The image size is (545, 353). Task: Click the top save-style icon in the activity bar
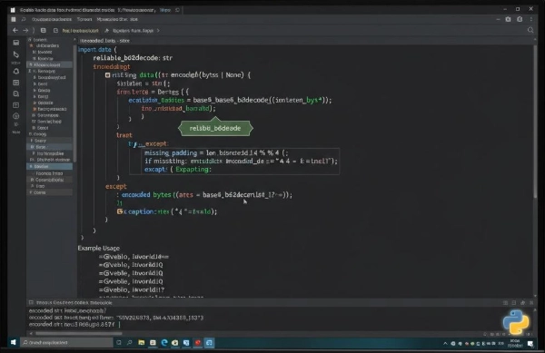point(16,43)
